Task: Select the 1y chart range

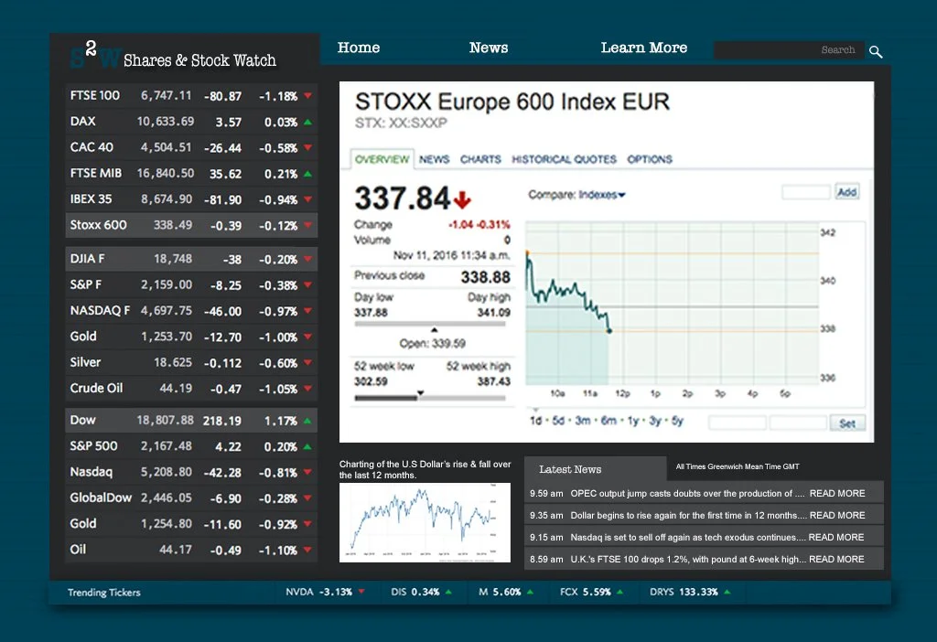Action: click(633, 421)
